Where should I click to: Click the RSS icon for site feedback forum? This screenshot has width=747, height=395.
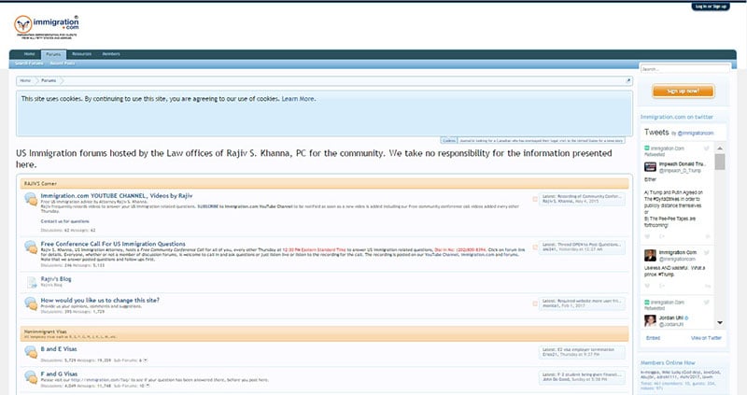click(x=535, y=303)
